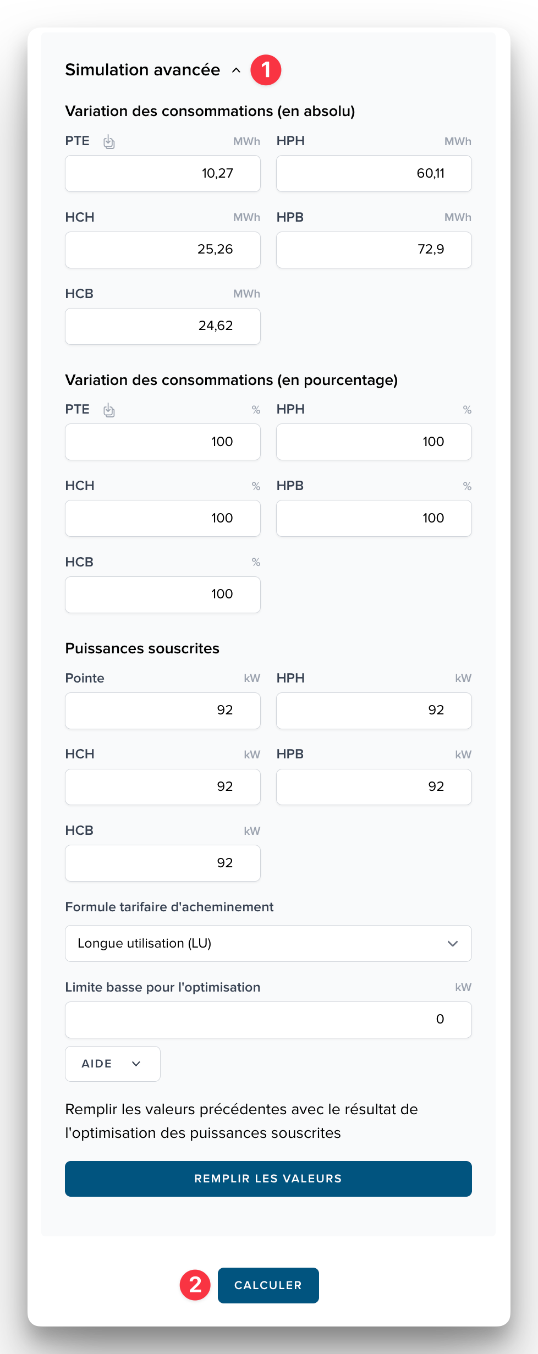Viewport: 538px width, 1354px height.
Task: Click the HCH MWh field showing 25,26
Action: coord(162,250)
